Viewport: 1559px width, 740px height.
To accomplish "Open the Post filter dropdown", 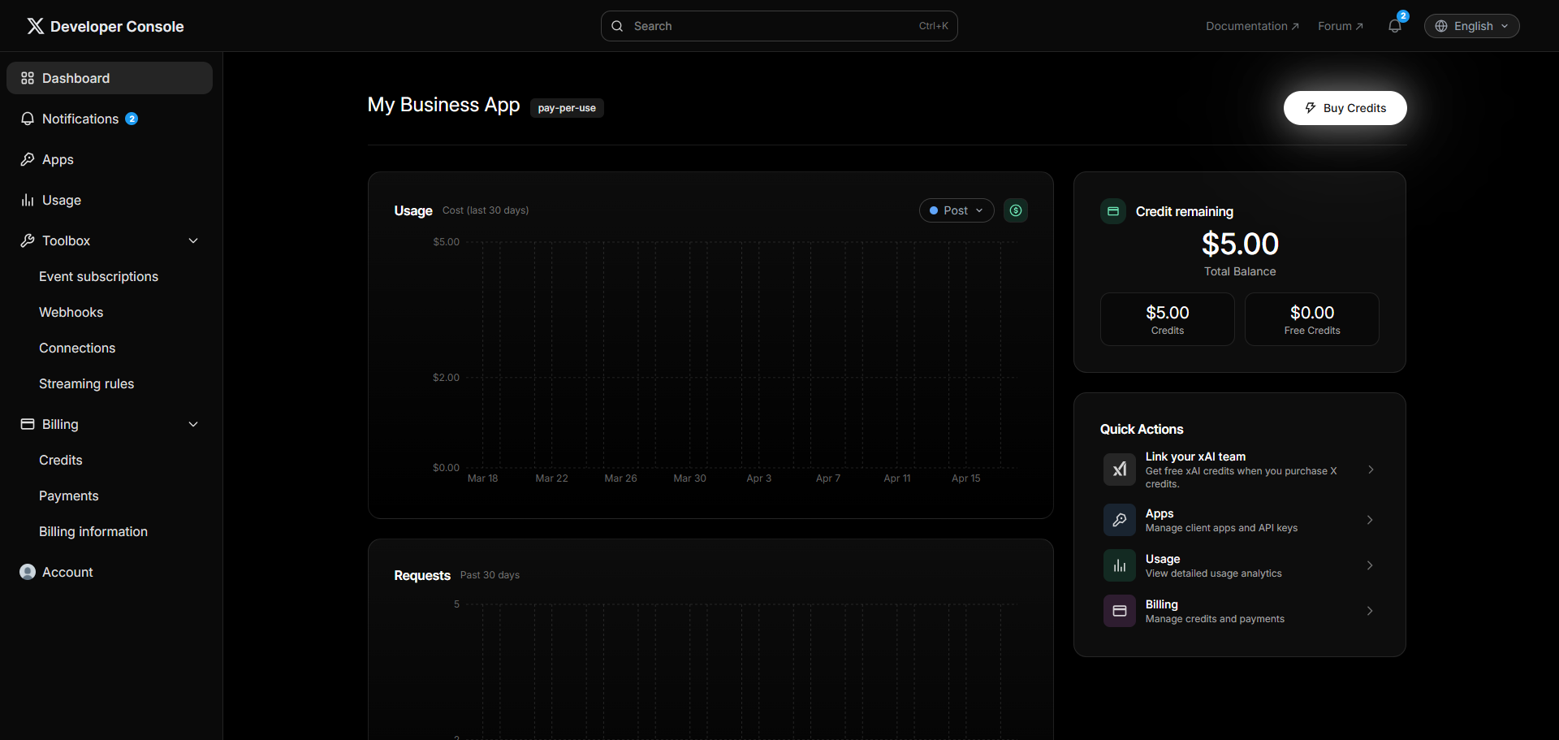I will click(956, 210).
